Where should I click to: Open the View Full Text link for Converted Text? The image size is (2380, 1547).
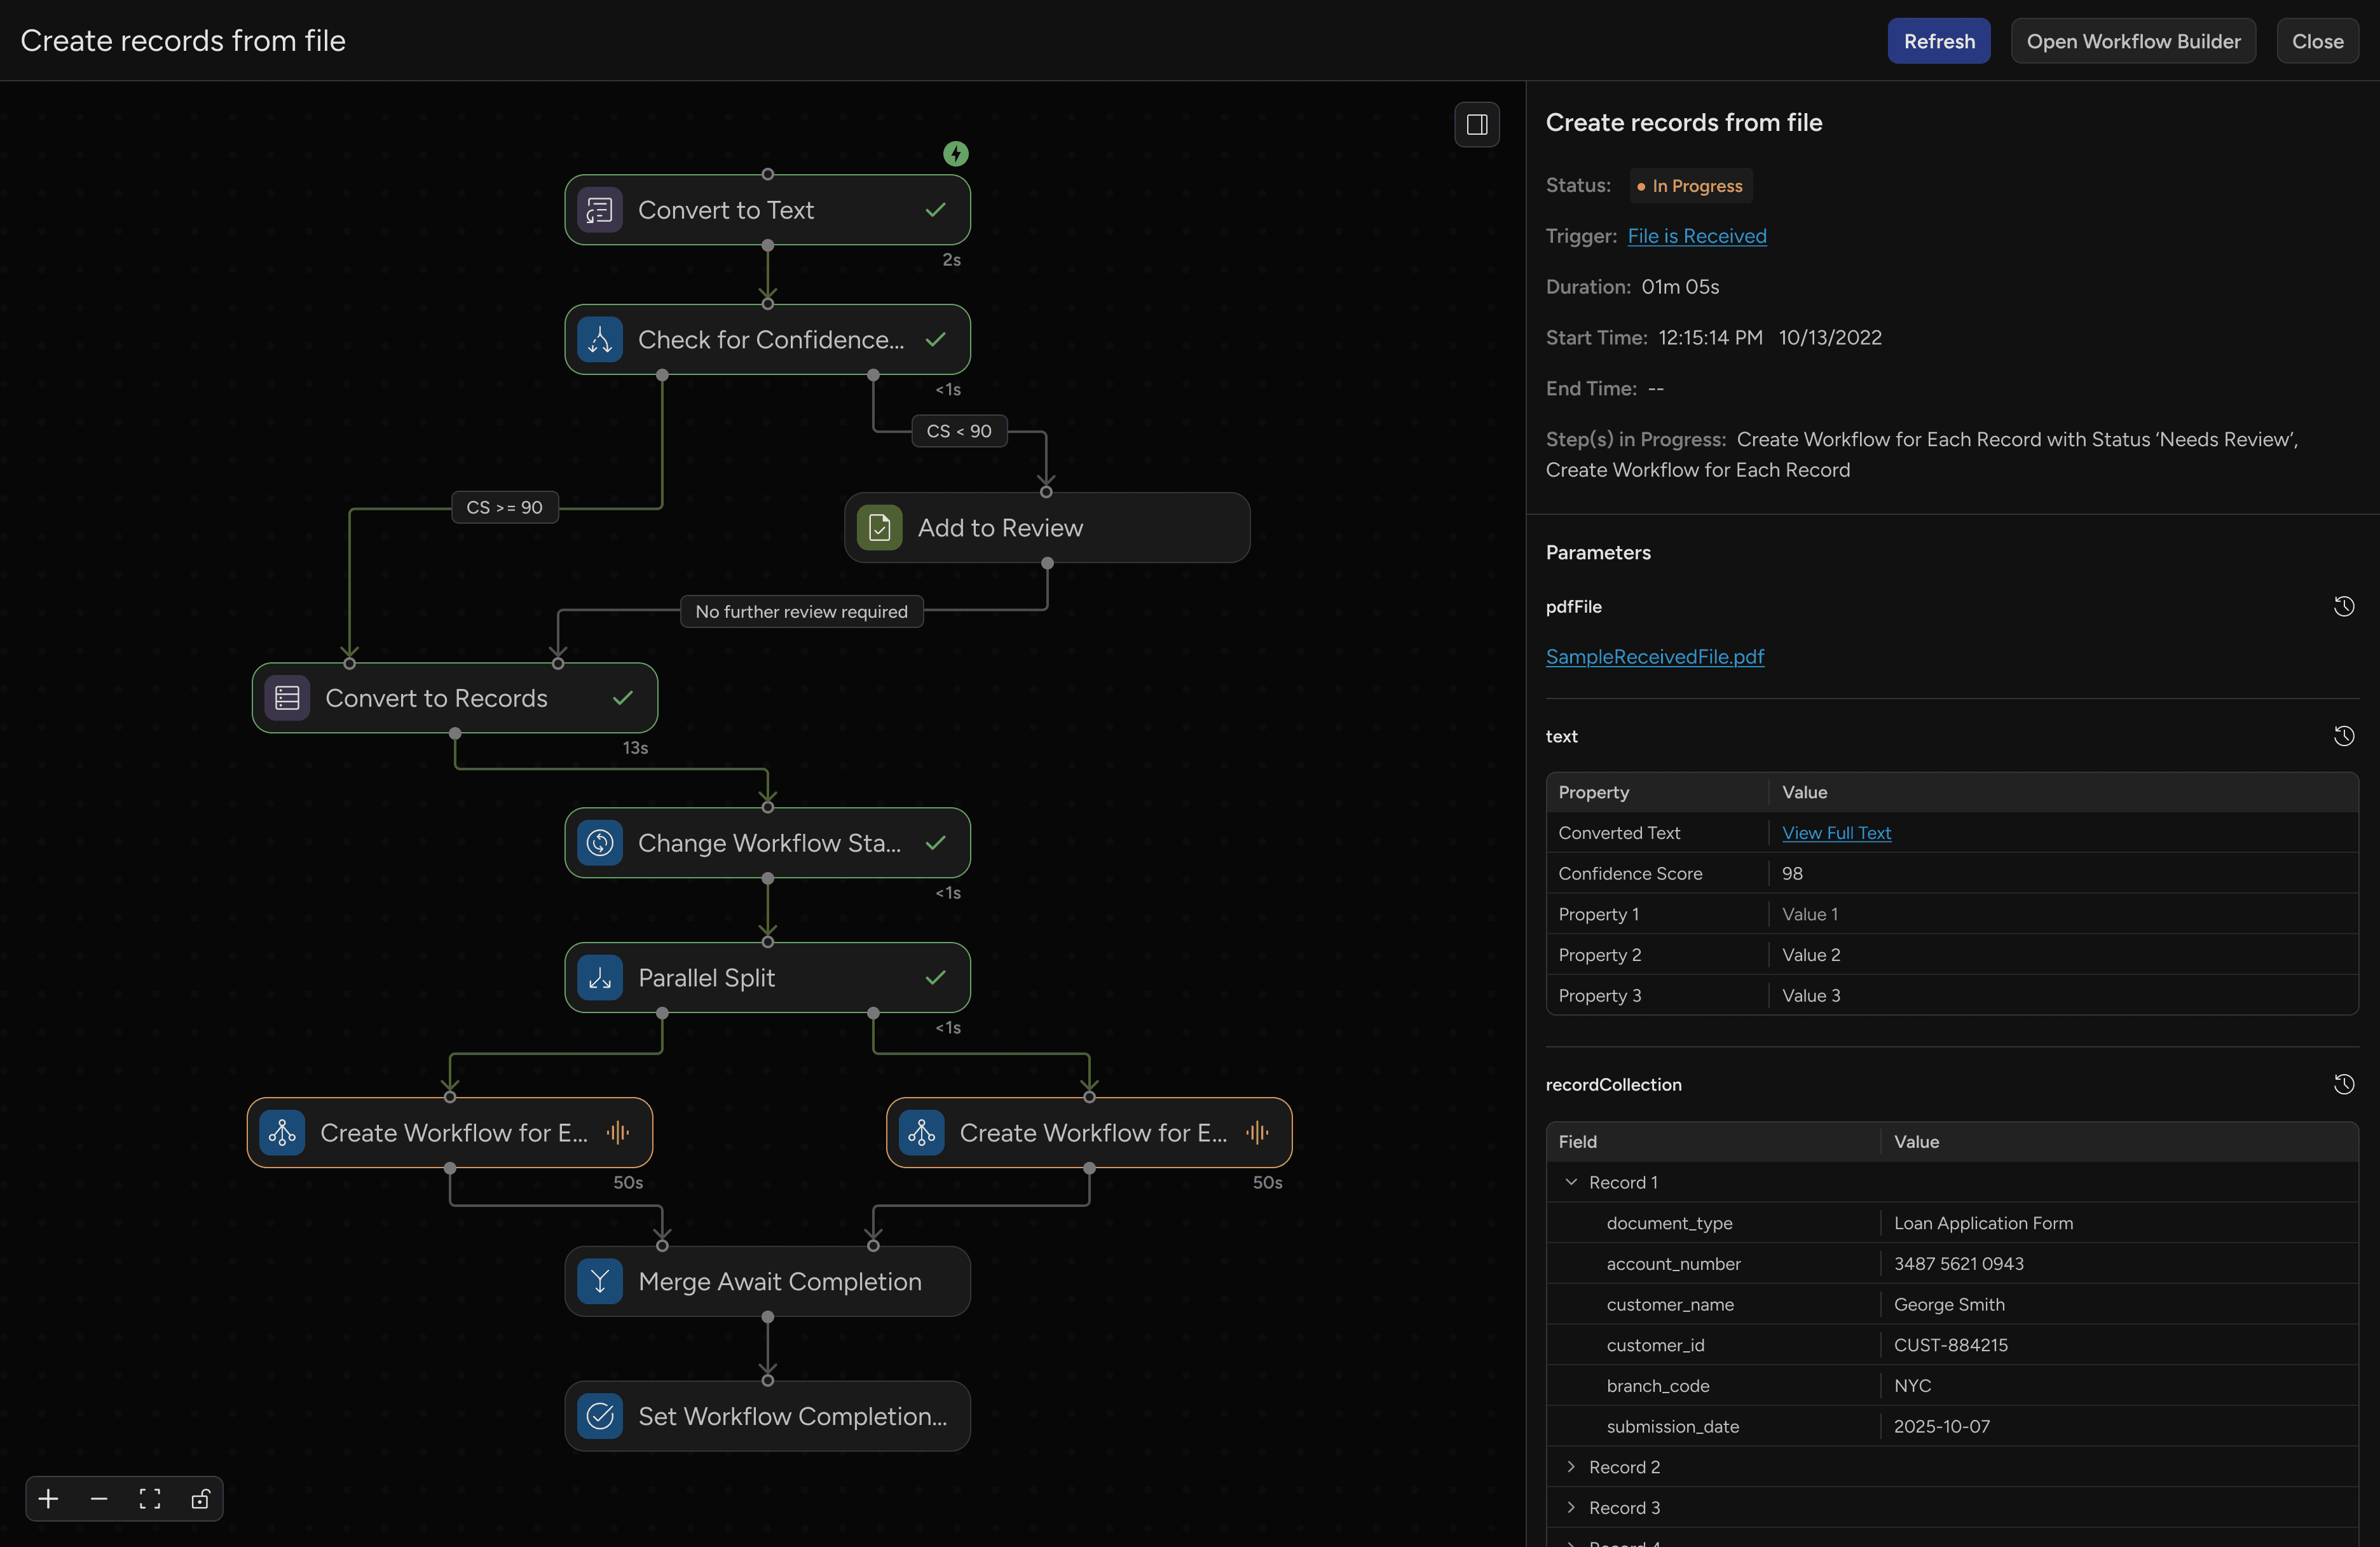[x=1837, y=832]
